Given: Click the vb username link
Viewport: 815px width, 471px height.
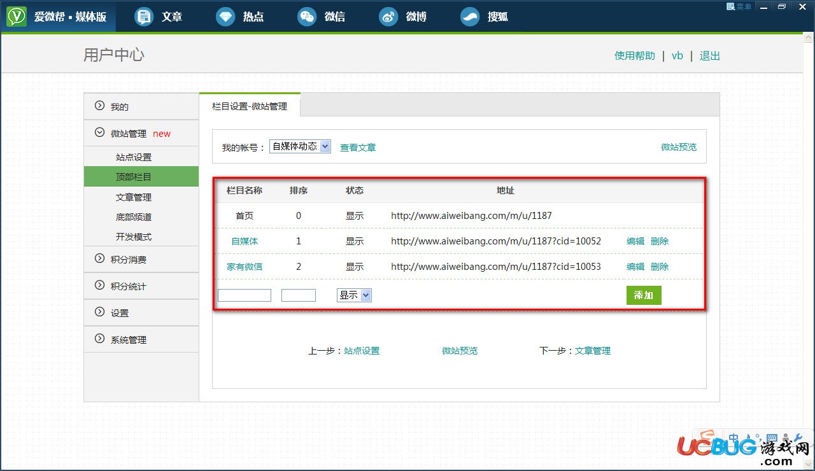Looking at the screenshot, I should [x=677, y=55].
